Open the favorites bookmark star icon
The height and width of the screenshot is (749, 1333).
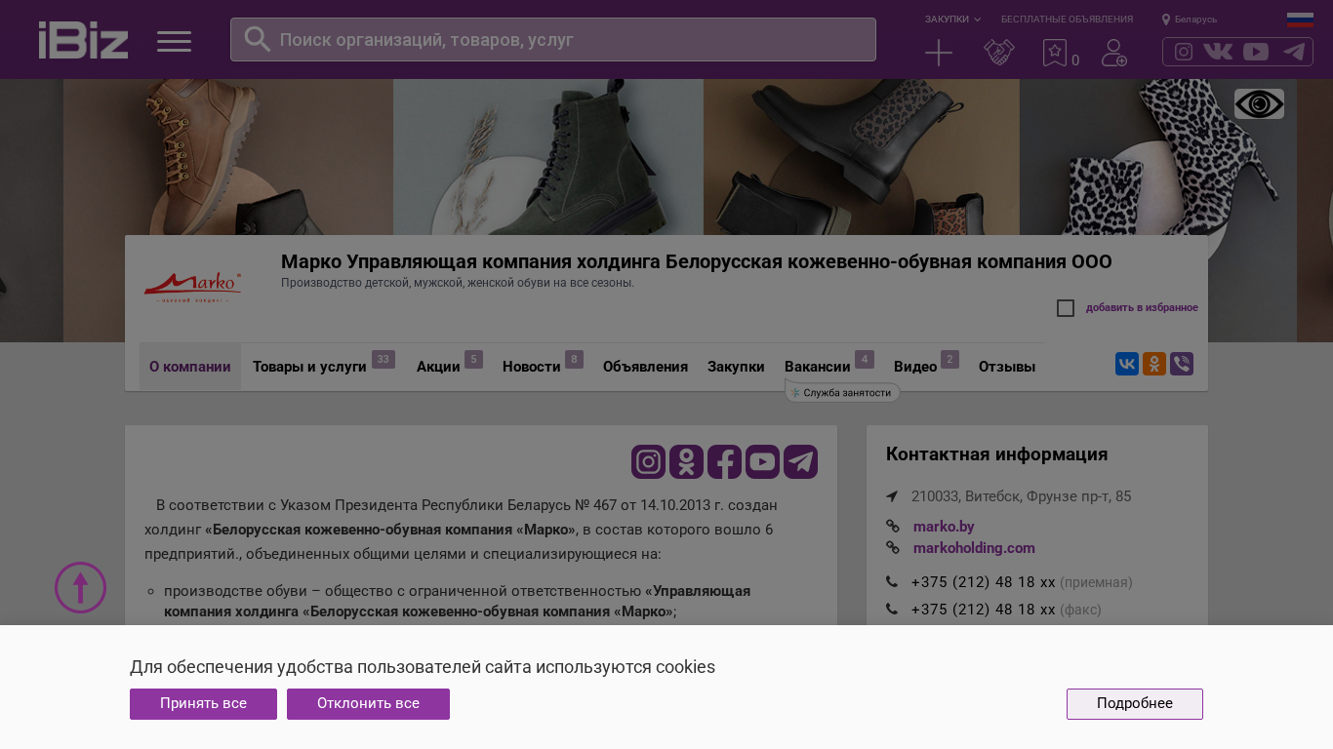1054,53
